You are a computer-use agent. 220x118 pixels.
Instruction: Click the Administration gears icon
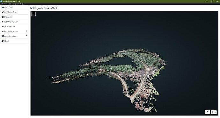[x=3, y=36]
